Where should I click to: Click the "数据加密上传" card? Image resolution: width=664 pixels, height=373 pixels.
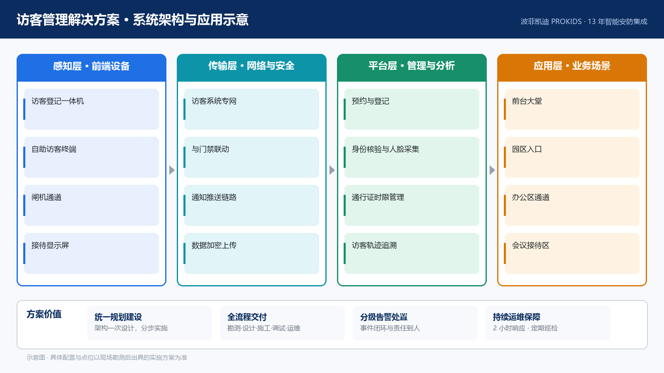tap(251, 253)
